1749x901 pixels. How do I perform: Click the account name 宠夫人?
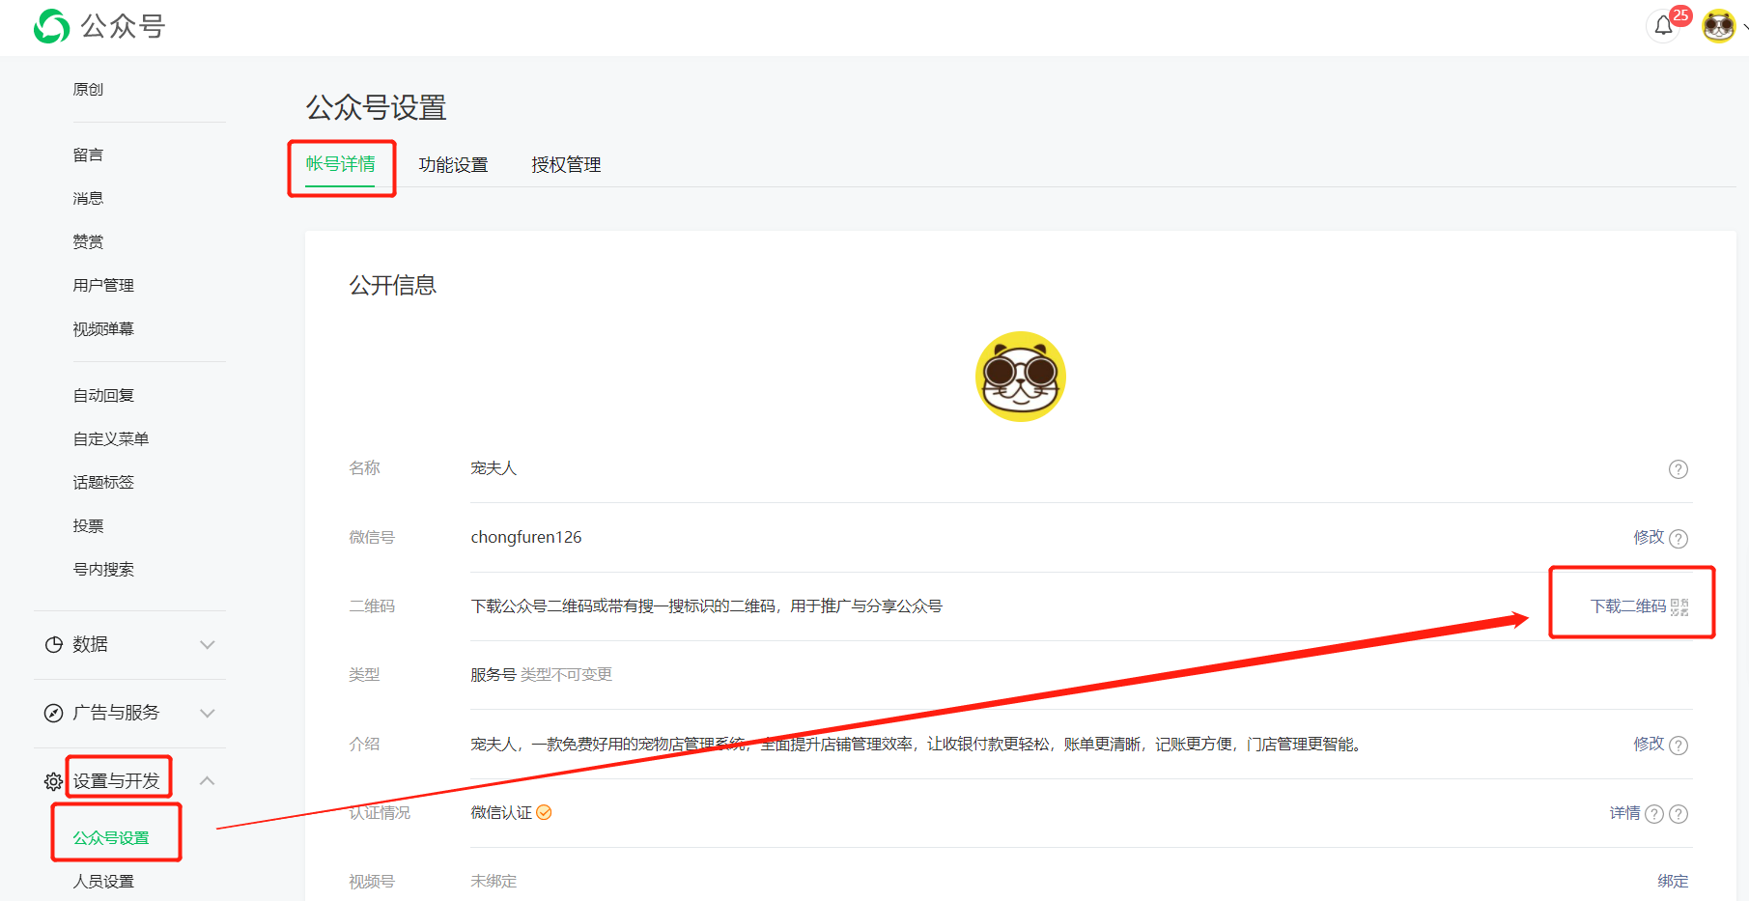494,468
